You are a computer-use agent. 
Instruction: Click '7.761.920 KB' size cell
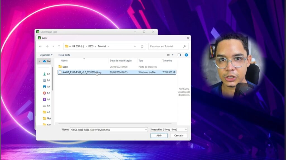169,72
